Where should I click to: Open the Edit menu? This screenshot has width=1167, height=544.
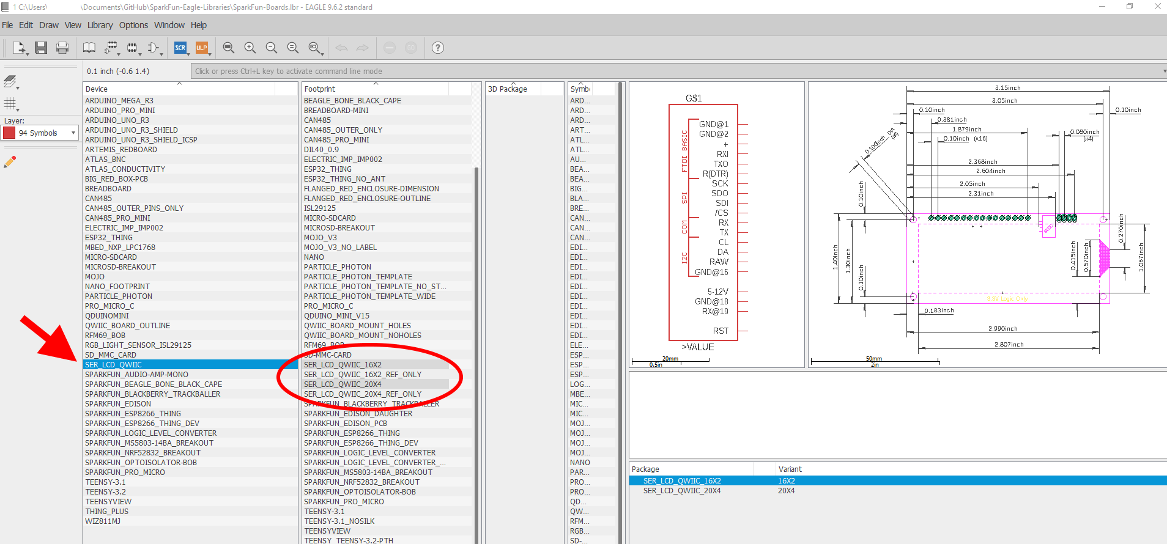(26, 25)
